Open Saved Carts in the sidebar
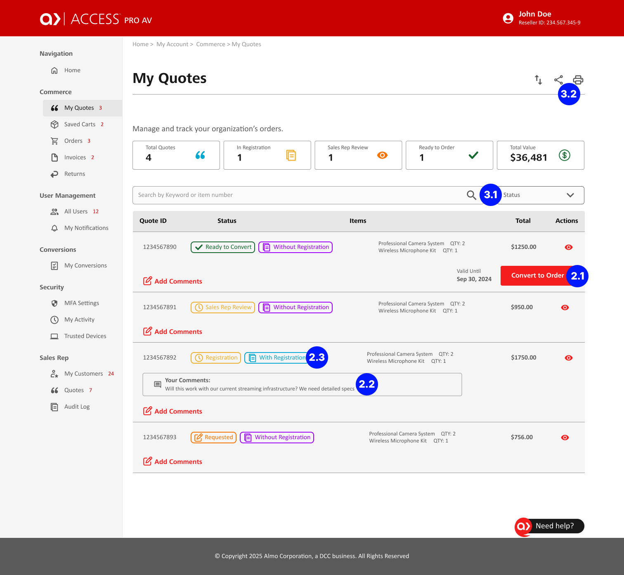This screenshot has width=624, height=575. pos(80,124)
